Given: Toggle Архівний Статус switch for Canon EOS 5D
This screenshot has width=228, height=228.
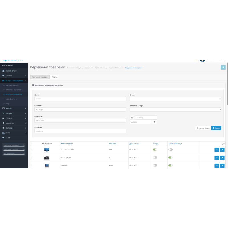Looking at the screenshot, I should [170, 158].
